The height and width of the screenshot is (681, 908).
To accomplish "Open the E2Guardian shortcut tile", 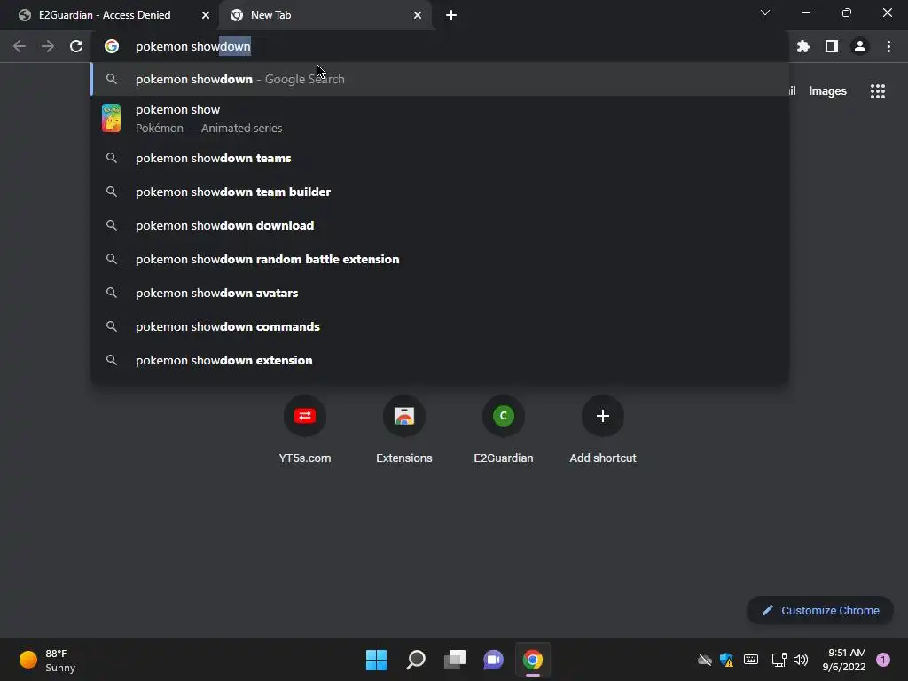I will pyautogui.click(x=504, y=430).
